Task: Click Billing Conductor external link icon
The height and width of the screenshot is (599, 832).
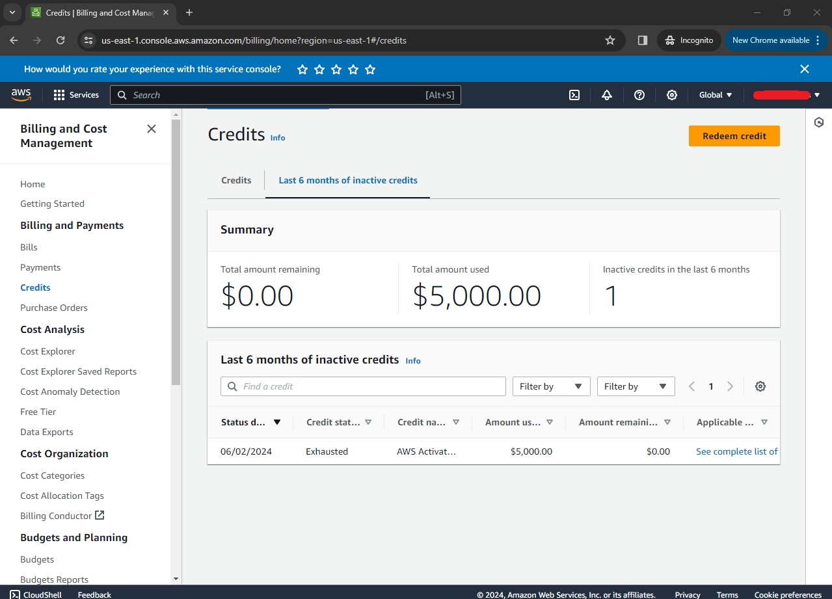Action: click(100, 515)
